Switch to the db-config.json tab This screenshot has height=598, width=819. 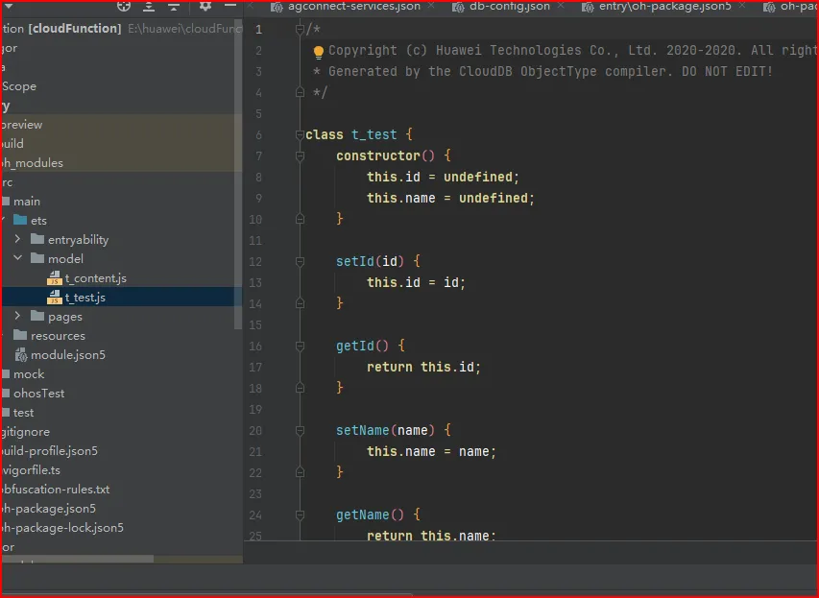pos(509,7)
